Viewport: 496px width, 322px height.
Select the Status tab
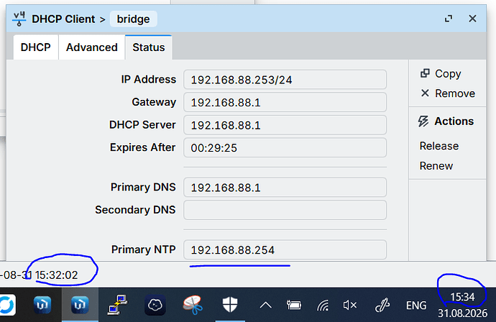pos(149,47)
